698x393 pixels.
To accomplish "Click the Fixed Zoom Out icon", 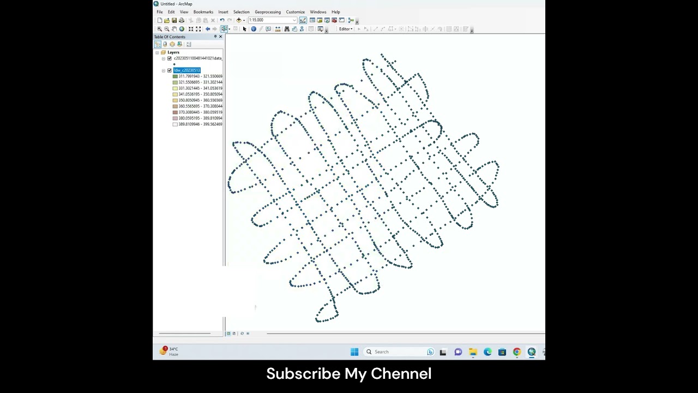I will pyautogui.click(x=198, y=29).
